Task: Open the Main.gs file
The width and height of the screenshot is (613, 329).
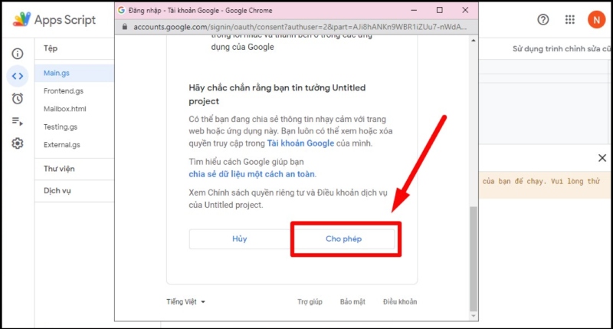Action: (57, 73)
